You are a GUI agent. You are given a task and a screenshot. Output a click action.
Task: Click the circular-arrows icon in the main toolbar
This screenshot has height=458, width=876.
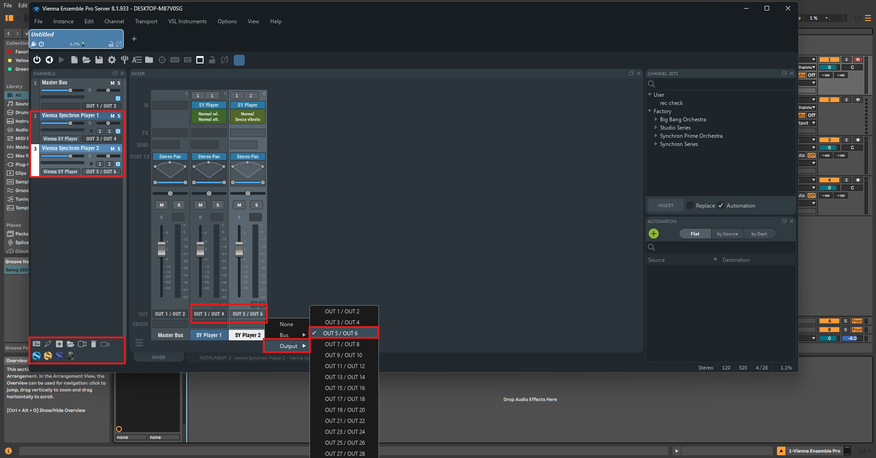point(225,60)
